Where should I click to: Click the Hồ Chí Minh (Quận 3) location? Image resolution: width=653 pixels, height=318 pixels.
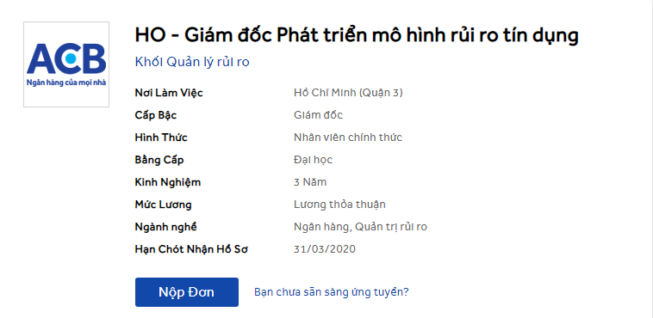348,93
